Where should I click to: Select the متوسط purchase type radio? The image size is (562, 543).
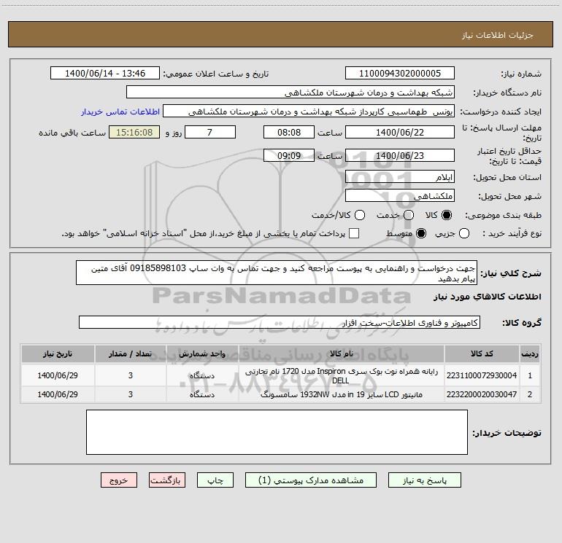pyautogui.click(x=421, y=233)
